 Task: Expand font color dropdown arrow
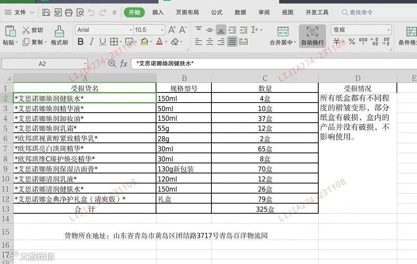(166, 42)
